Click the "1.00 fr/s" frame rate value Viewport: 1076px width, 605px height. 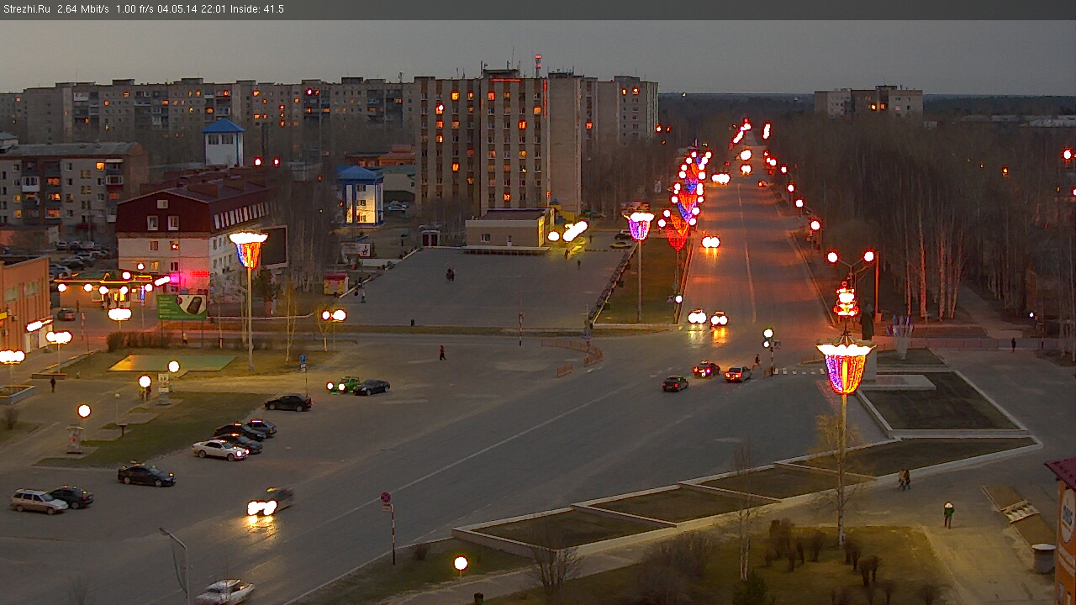(135, 9)
